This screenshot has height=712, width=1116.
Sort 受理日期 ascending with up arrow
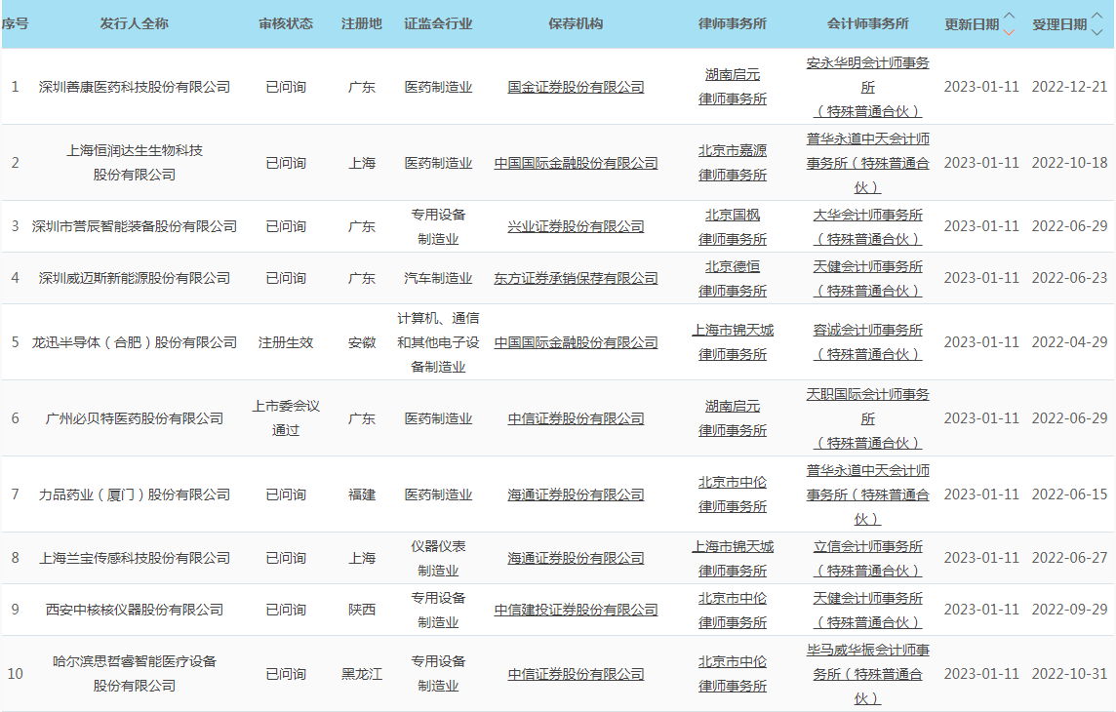1097,17
